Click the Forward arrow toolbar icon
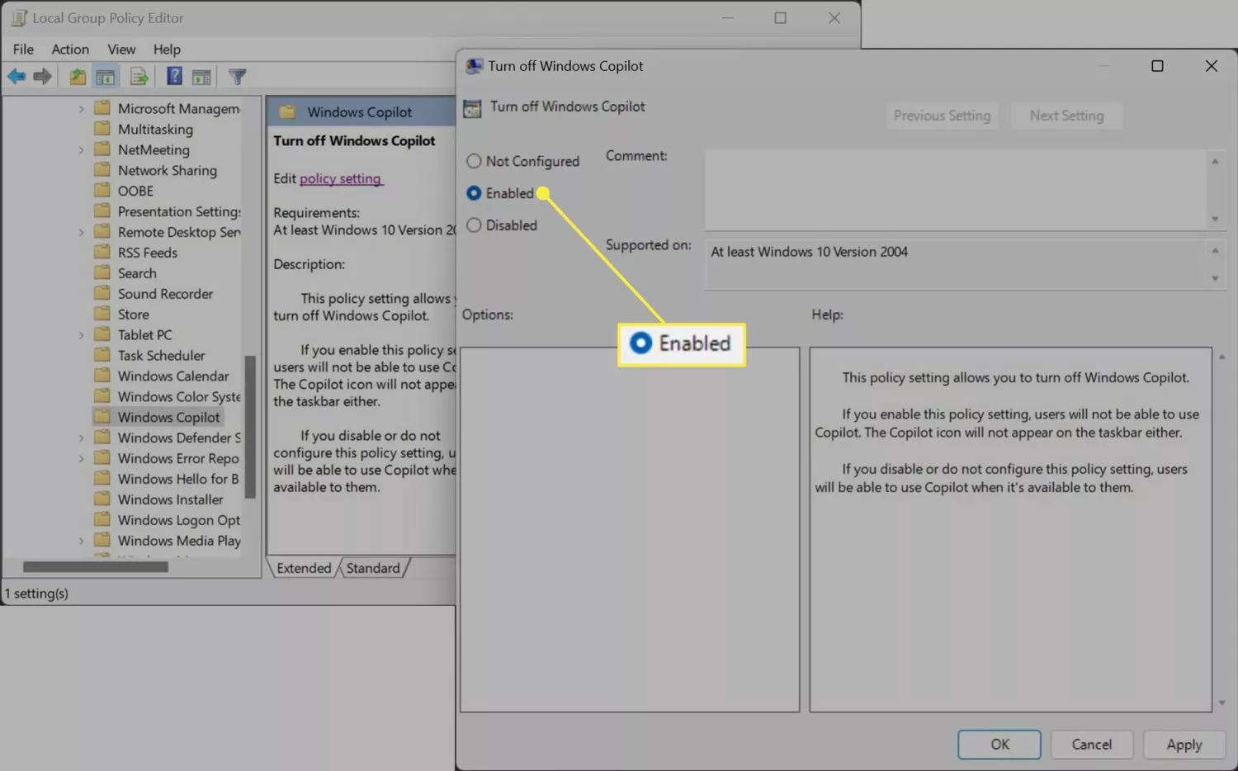1238x771 pixels. [x=42, y=77]
